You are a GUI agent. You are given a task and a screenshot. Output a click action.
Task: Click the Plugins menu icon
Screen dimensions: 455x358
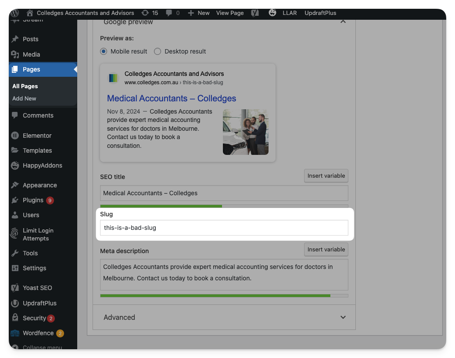click(x=15, y=200)
